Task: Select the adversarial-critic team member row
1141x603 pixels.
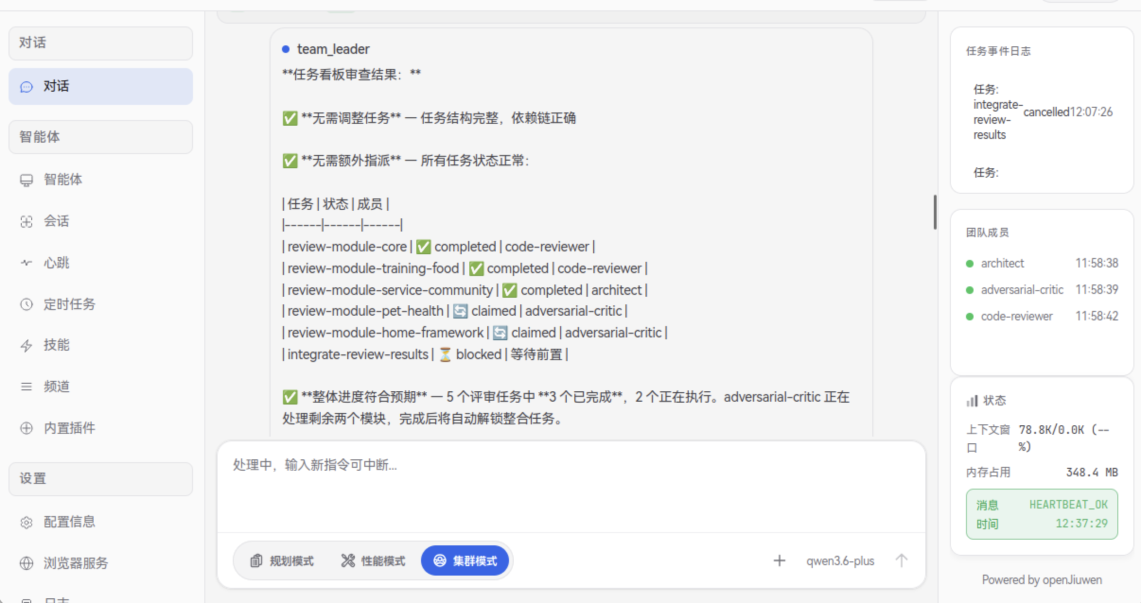Action: (1042, 290)
